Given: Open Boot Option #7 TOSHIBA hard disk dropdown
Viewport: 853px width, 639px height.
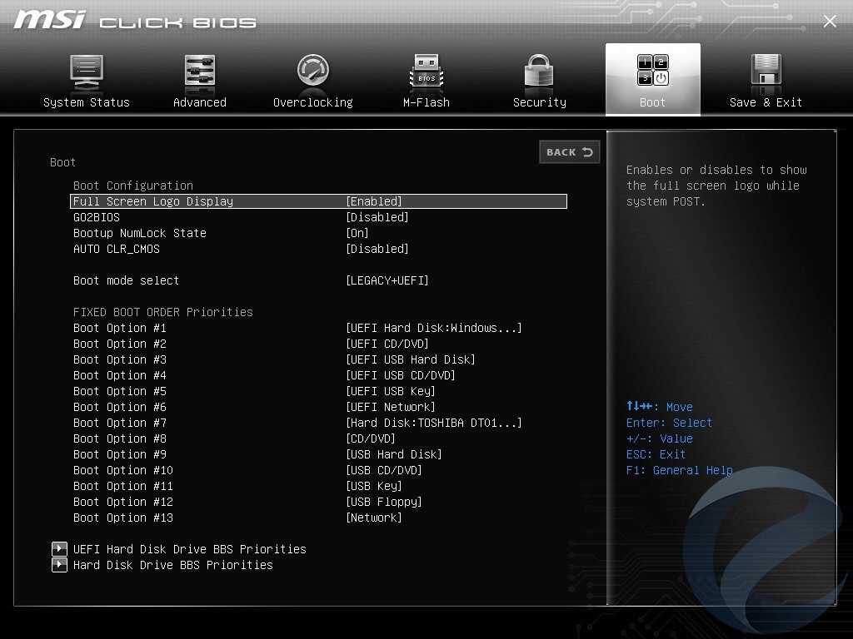Looking at the screenshot, I should (x=434, y=423).
